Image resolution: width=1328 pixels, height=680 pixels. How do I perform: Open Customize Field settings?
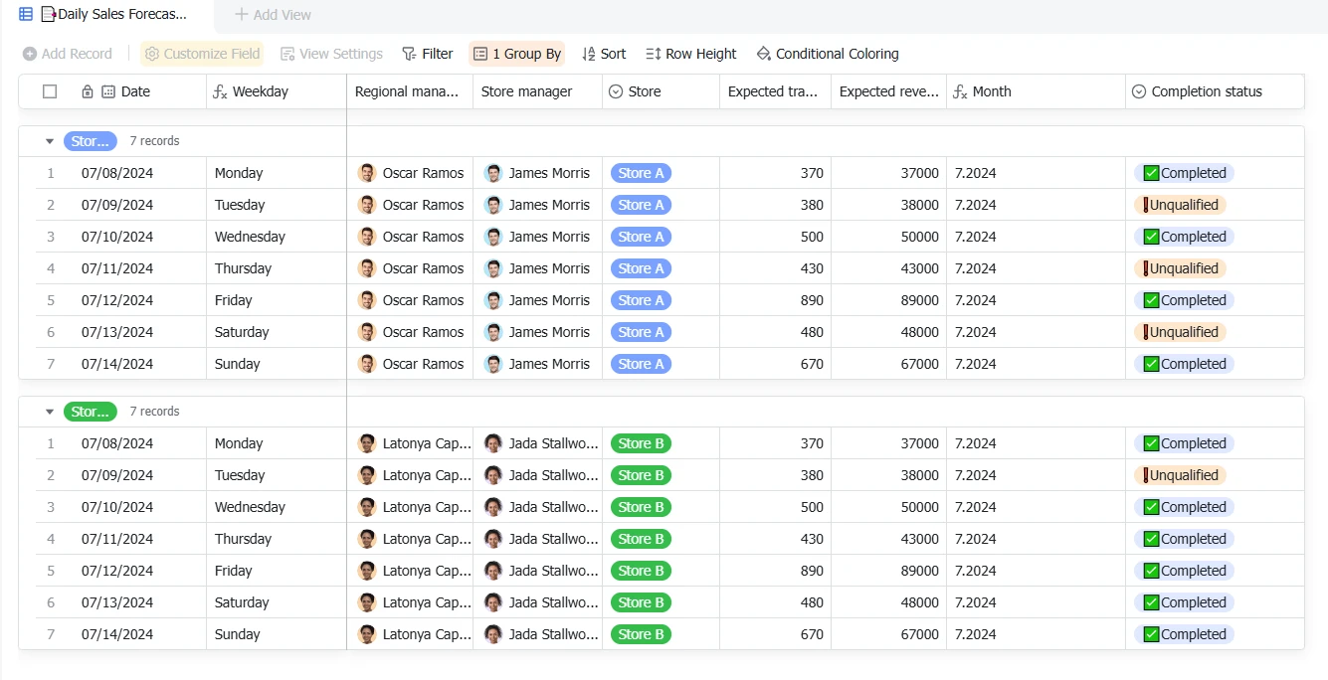point(202,54)
